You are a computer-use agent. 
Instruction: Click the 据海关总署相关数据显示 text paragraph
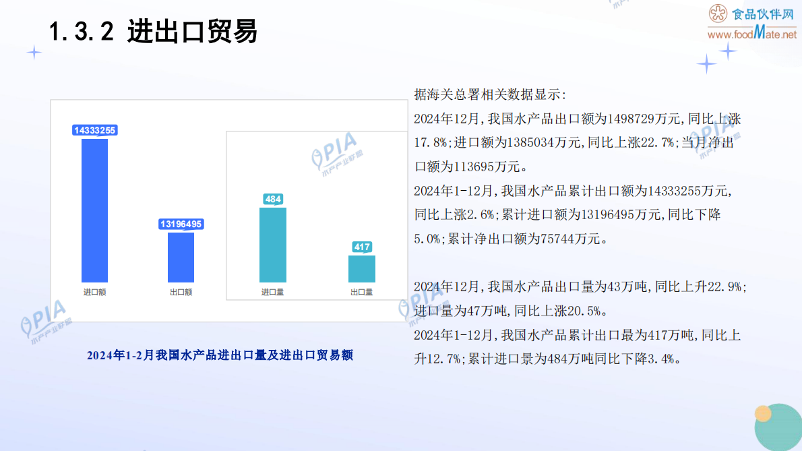[x=489, y=94]
